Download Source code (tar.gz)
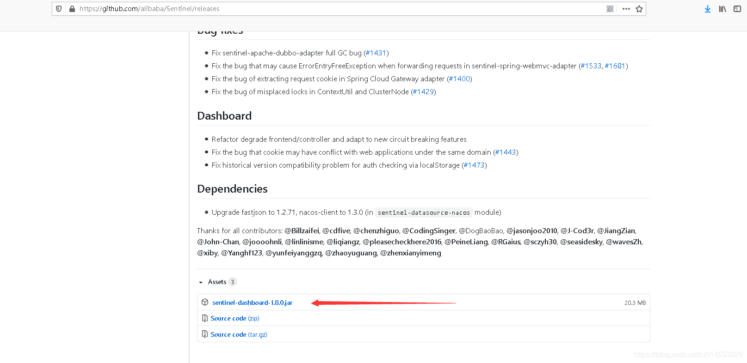This screenshot has height=363, width=747. coord(239,334)
